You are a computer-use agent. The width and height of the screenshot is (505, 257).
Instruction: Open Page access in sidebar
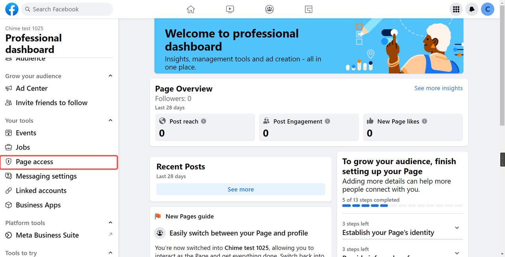point(34,162)
